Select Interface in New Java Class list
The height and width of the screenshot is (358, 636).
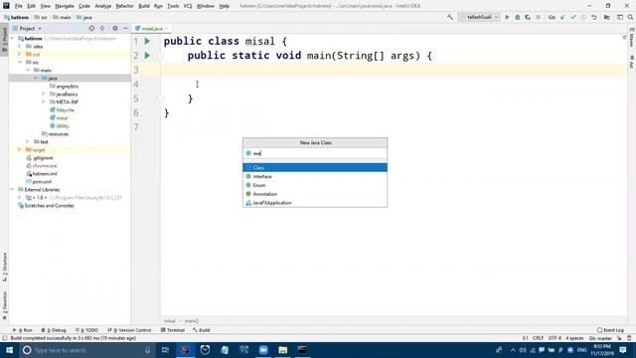[x=315, y=177]
